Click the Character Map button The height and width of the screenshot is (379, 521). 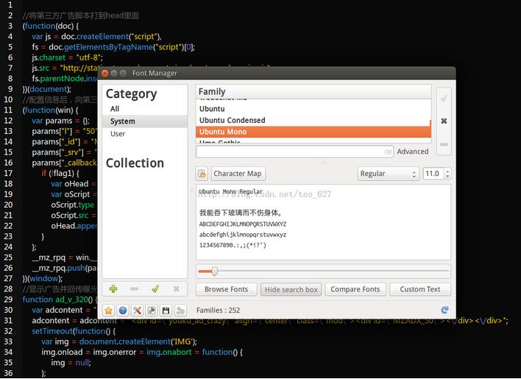pos(238,174)
